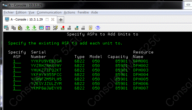Detach the console tab with window icon
The image size is (192, 110).
[x=47, y=19]
